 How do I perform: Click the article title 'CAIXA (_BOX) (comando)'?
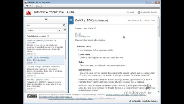click(91, 21)
